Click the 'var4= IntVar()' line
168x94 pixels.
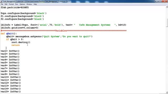pos(10,60)
